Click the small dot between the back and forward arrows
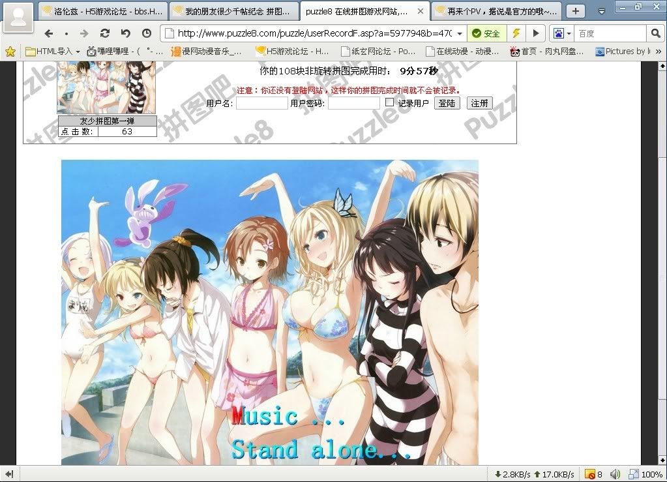The image size is (667, 482). coord(67,34)
